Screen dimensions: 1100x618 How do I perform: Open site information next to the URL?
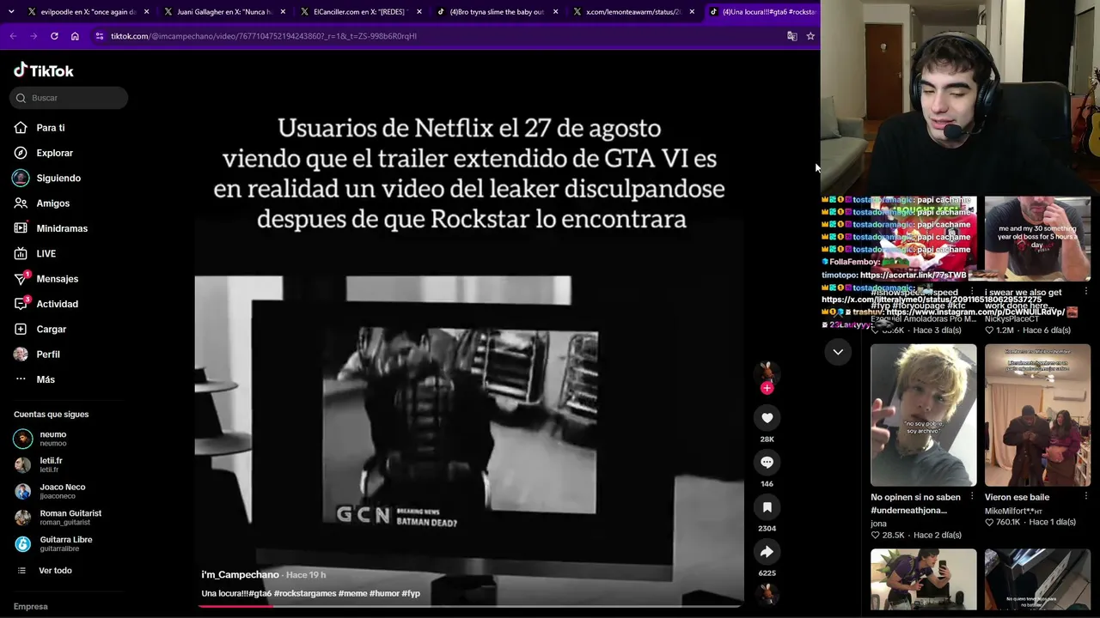coord(100,36)
